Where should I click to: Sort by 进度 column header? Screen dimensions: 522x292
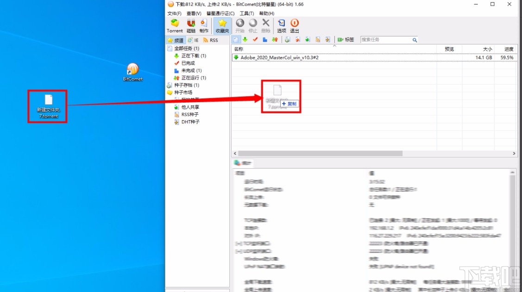click(x=506, y=49)
